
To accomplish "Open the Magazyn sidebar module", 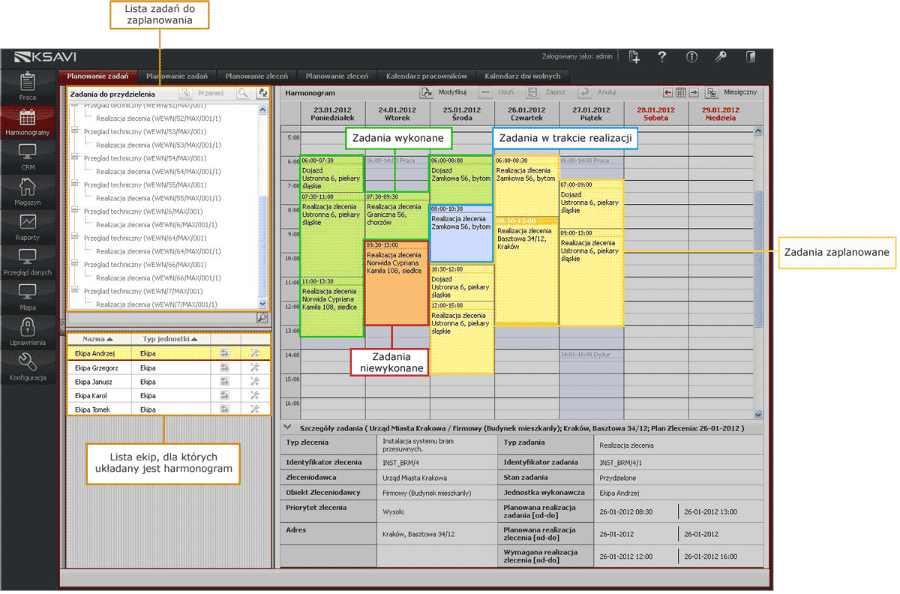I will coord(28,191).
